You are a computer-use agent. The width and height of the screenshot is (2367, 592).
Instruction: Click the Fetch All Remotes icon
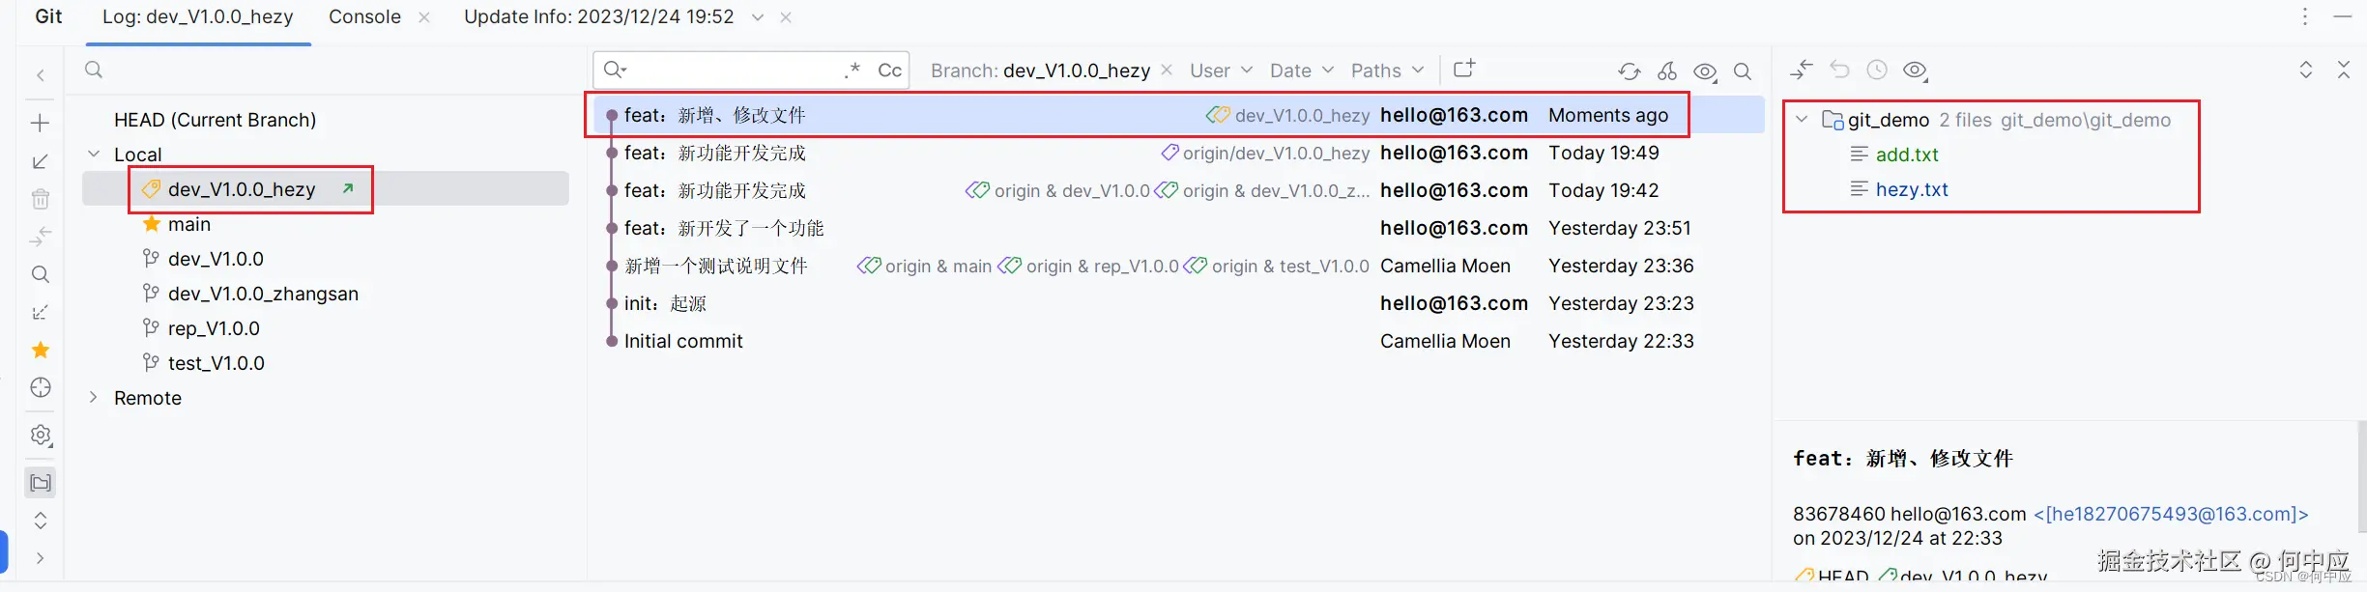(41, 312)
